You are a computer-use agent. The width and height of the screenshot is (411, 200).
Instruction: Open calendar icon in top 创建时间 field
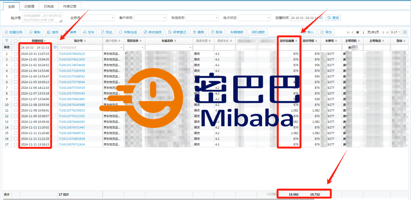pyautogui.click(x=320, y=18)
